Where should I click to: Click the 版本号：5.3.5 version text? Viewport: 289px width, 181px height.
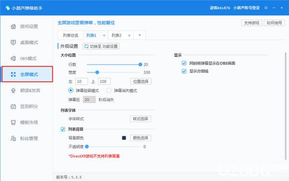(x=69, y=177)
